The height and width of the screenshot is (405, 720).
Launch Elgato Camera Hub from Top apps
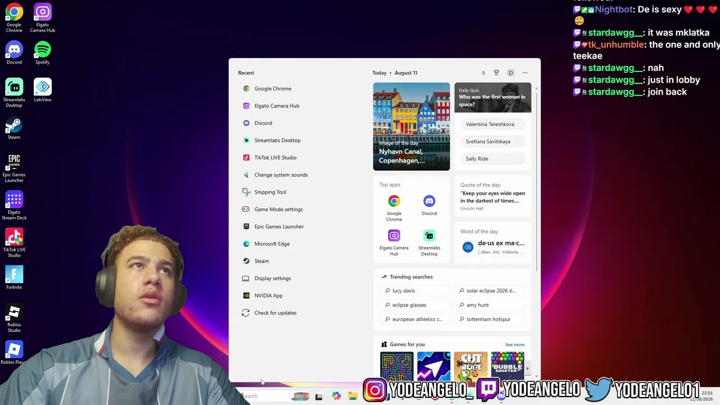pos(394,242)
